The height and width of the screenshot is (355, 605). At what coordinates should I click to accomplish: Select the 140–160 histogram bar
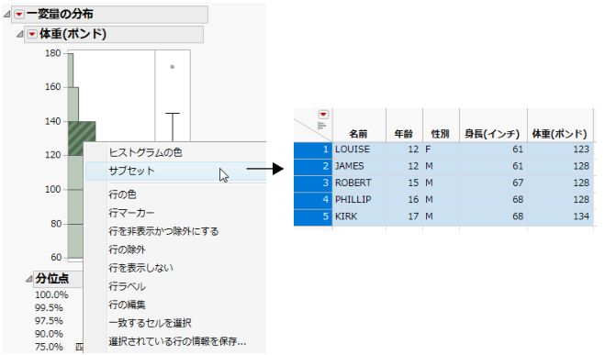point(73,104)
